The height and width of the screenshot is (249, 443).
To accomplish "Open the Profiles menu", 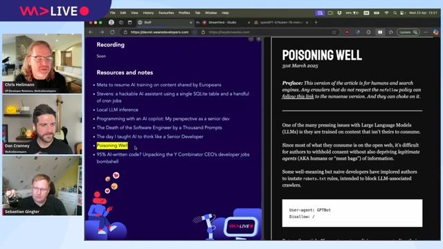I will (x=184, y=13).
